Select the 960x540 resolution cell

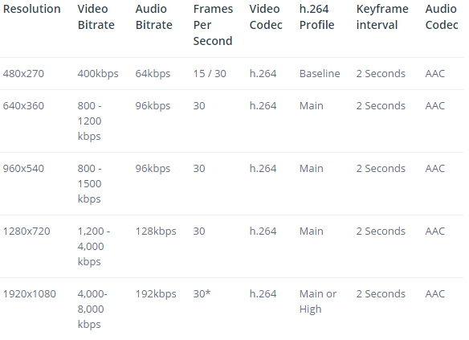[23, 169]
